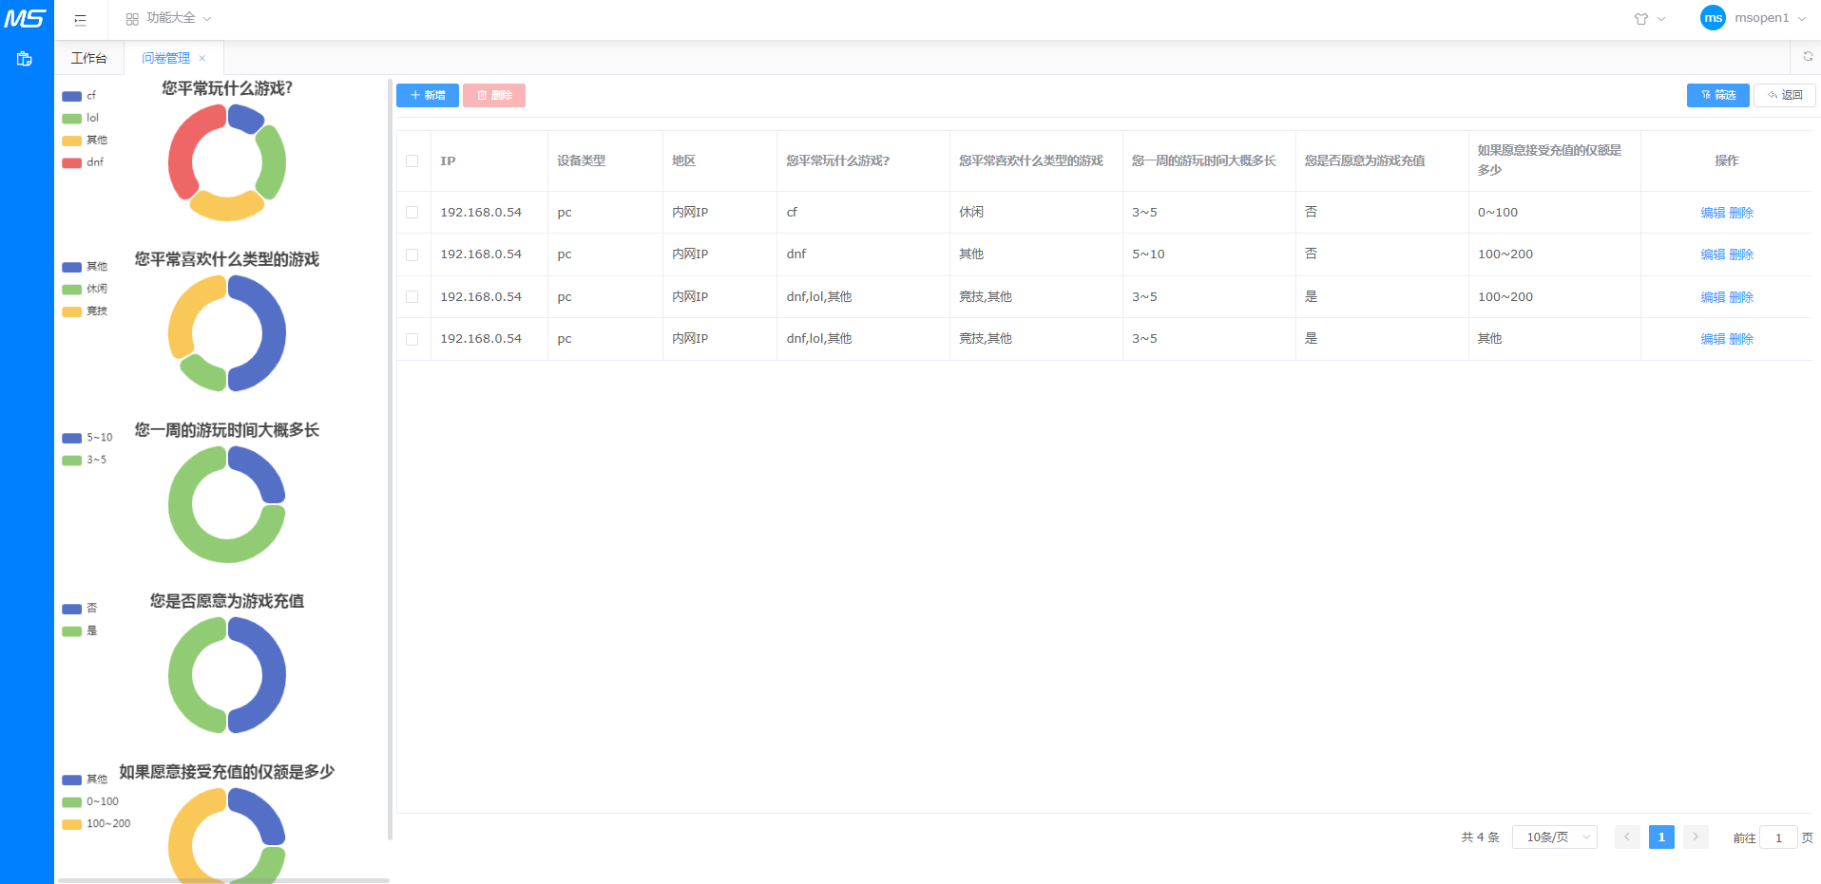
Task: Go to previous page arrow
Action: pyautogui.click(x=1627, y=837)
